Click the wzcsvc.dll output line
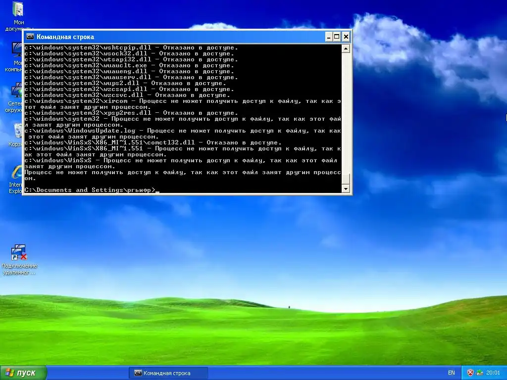 (x=127, y=95)
